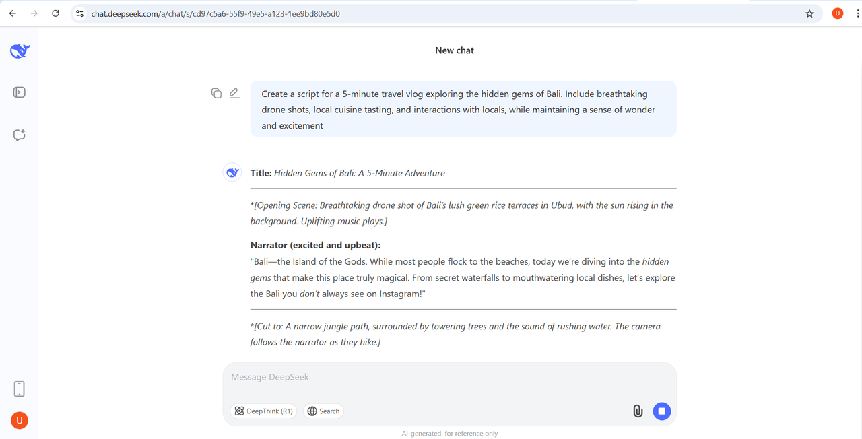The image size is (862, 439).
Task: Open the user profile avatar in sidebar
Action: [20, 421]
